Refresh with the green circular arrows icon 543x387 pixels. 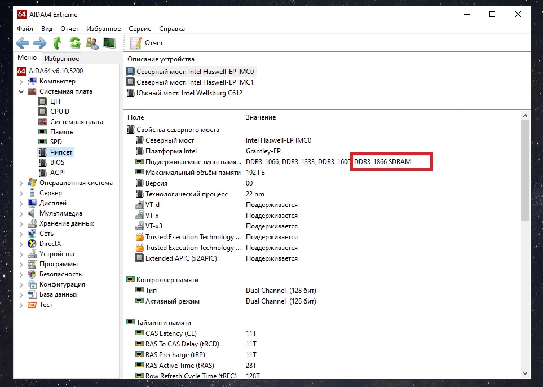click(75, 43)
